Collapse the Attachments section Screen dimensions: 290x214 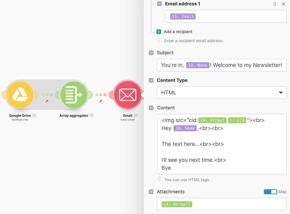(x=151, y=192)
